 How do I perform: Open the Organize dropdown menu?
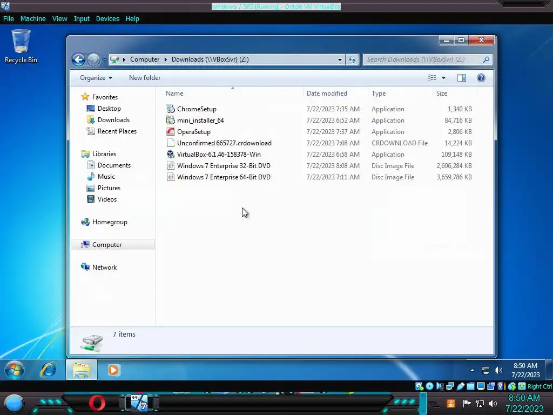tap(96, 78)
